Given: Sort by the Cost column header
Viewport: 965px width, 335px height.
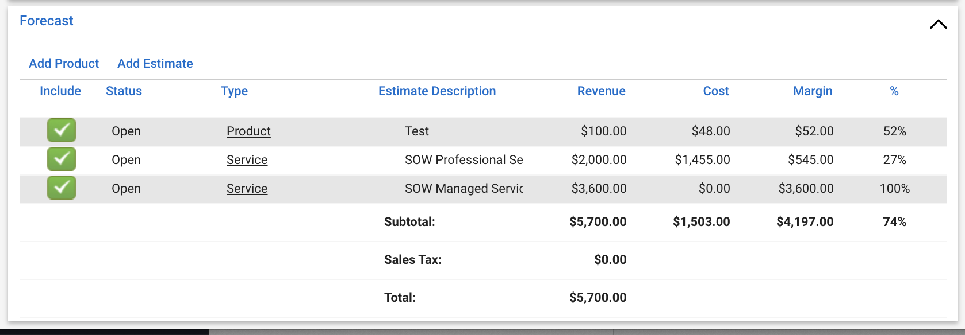Looking at the screenshot, I should tap(716, 91).
